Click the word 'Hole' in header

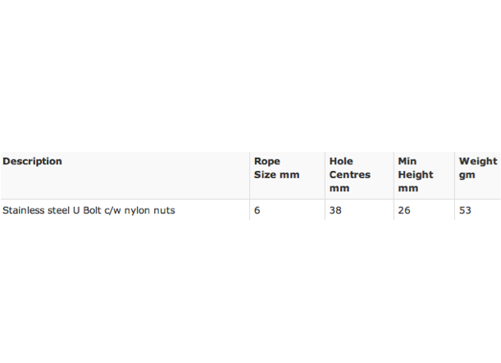pyautogui.click(x=341, y=161)
